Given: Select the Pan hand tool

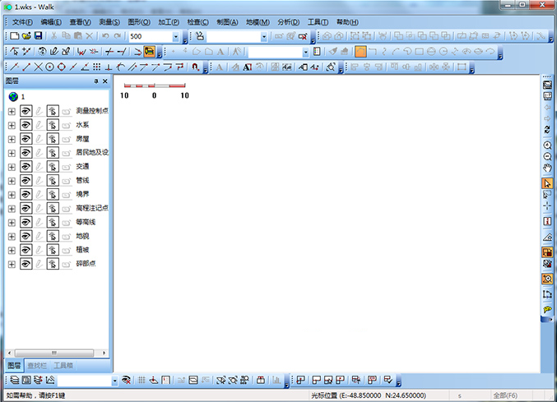Looking at the screenshot, I should (547, 169).
